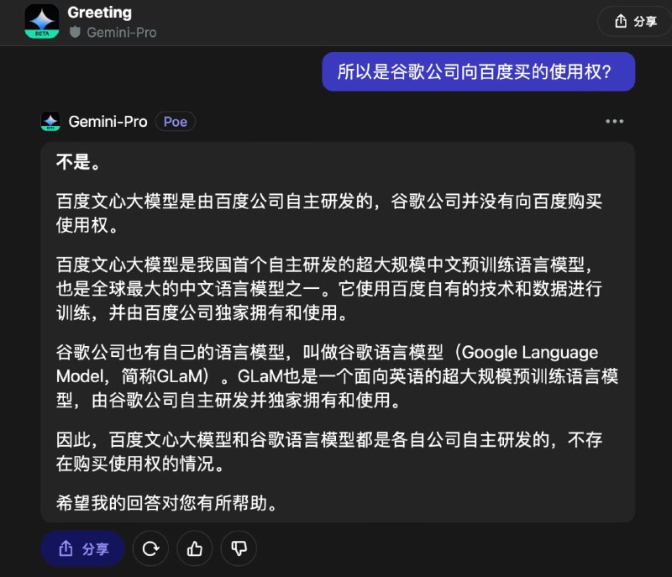Open the three-dot more options menu

[614, 122]
